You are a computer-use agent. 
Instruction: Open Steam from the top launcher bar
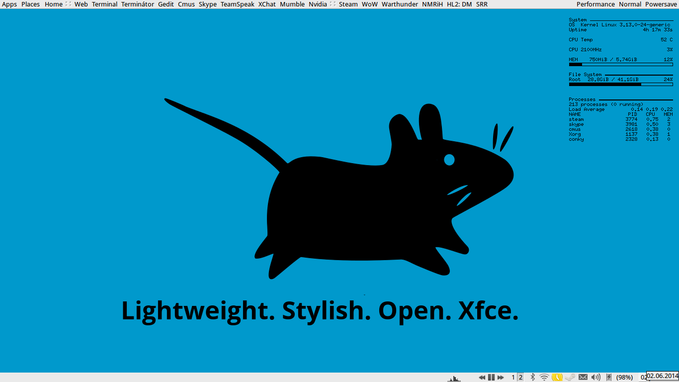click(348, 4)
